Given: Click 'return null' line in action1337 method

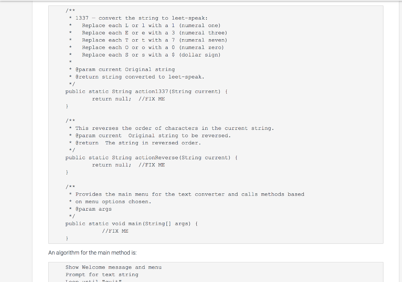Looking at the screenshot, I should 128,99.
